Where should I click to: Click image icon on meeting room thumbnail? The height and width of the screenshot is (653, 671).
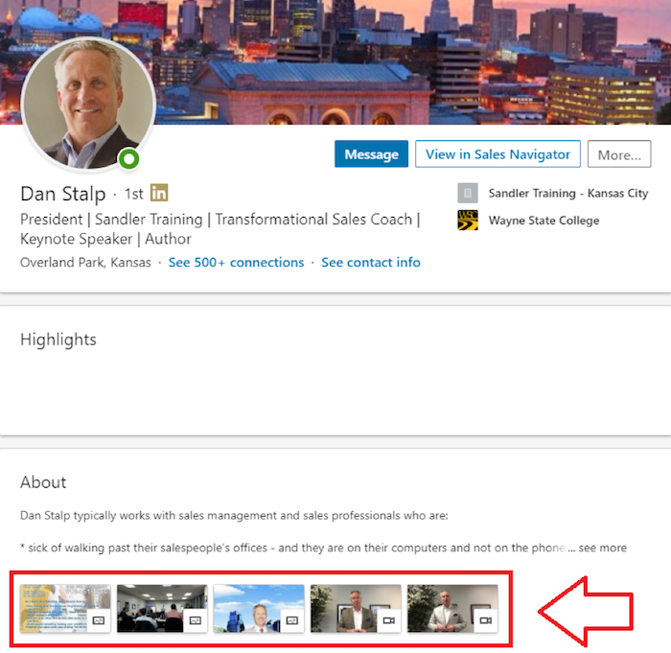pyautogui.click(x=196, y=620)
